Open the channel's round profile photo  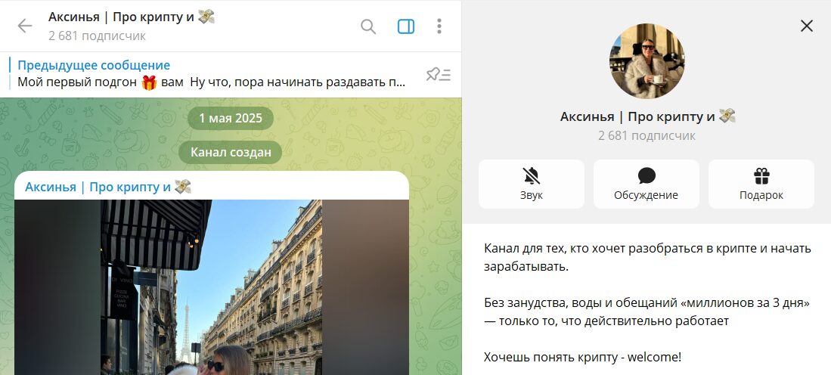pyautogui.click(x=647, y=61)
